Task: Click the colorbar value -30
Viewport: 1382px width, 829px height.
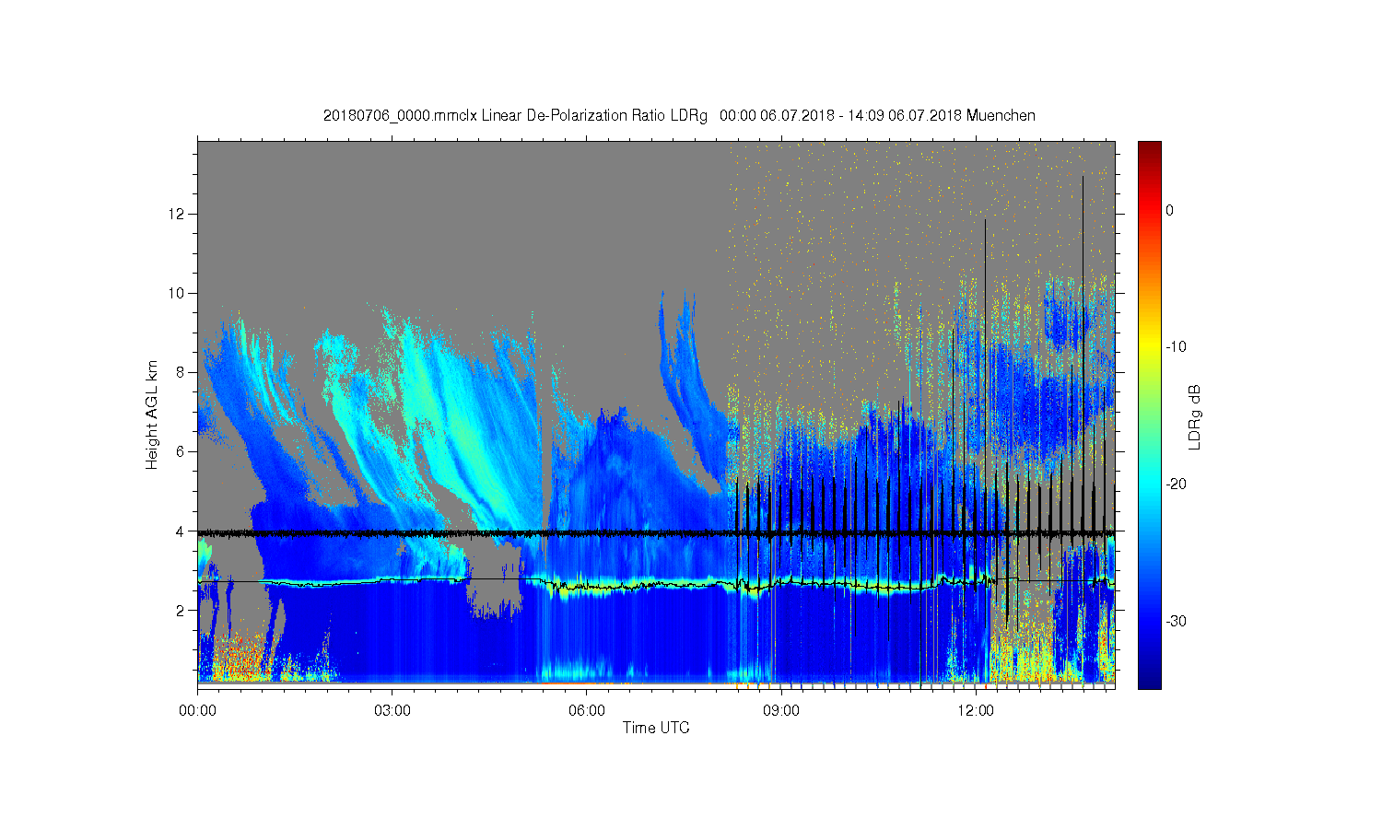Action: tap(1176, 621)
